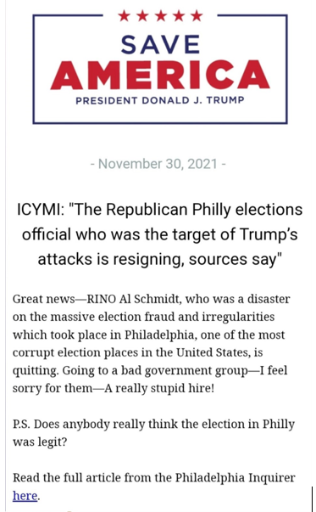The image size is (316, 512).
Task: Click the November 30, 2021 date line
Action: pyautogui.click(x=158, y=164)
